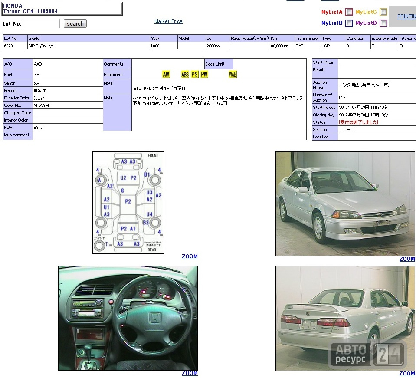Click the MyListA label

(332, 12)
